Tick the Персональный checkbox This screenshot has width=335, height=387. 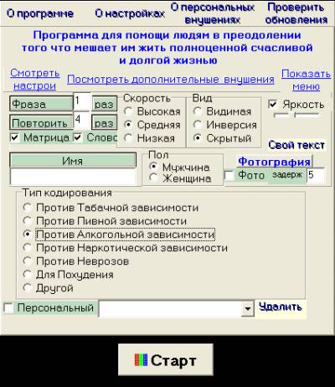(8, 308)
